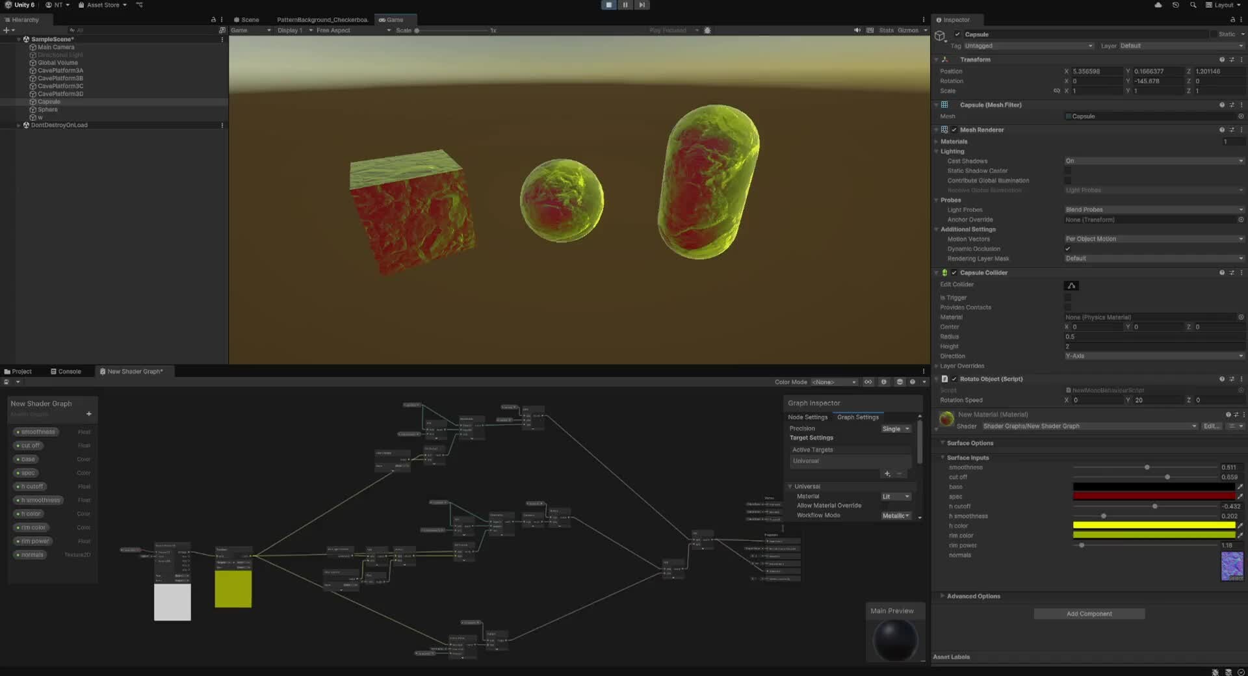Expand the Advanced Options section

[971, 596]
